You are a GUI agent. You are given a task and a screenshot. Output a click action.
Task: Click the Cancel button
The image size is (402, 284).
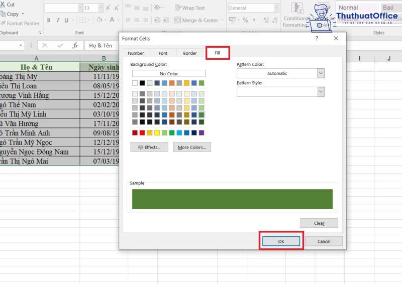pyautogui.click(x=324, y=241)
